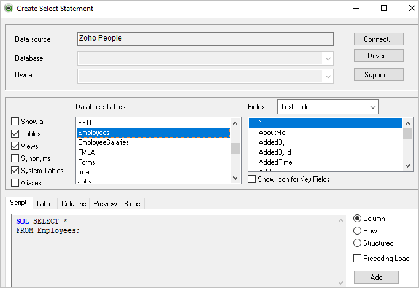Enable the Show all checkbox

(x=15, y=122)
